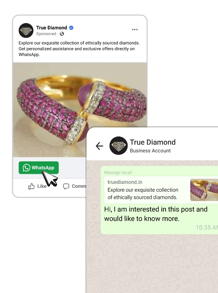Click the True Diamond page avatar in ad
This screenshot has height=293, width=218.
(26, 30)
